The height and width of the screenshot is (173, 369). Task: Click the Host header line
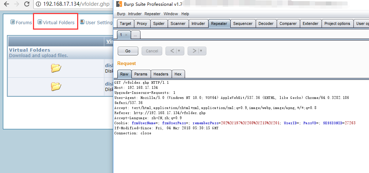pyautogui.click(x=136, y=87)
